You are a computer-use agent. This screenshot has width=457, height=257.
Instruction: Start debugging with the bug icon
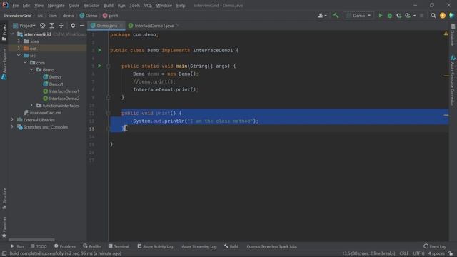click(x=390, y=16)
